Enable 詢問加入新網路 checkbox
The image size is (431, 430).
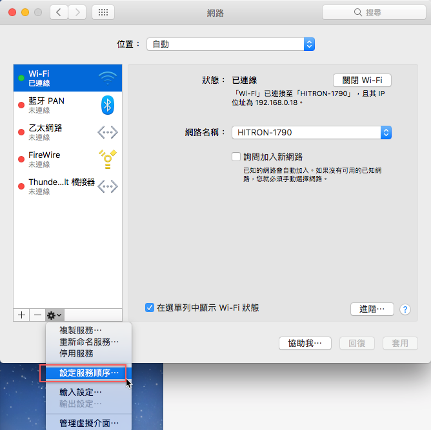(236, 157)
